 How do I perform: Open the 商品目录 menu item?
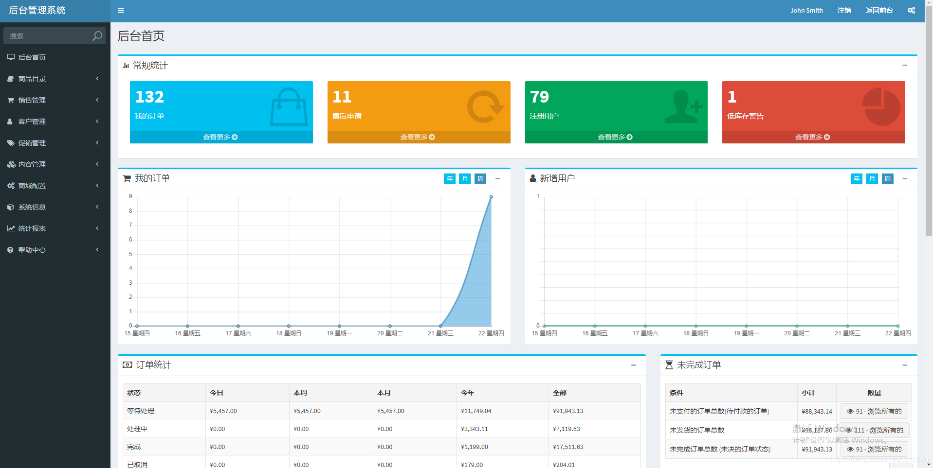(x=55, y=78)
